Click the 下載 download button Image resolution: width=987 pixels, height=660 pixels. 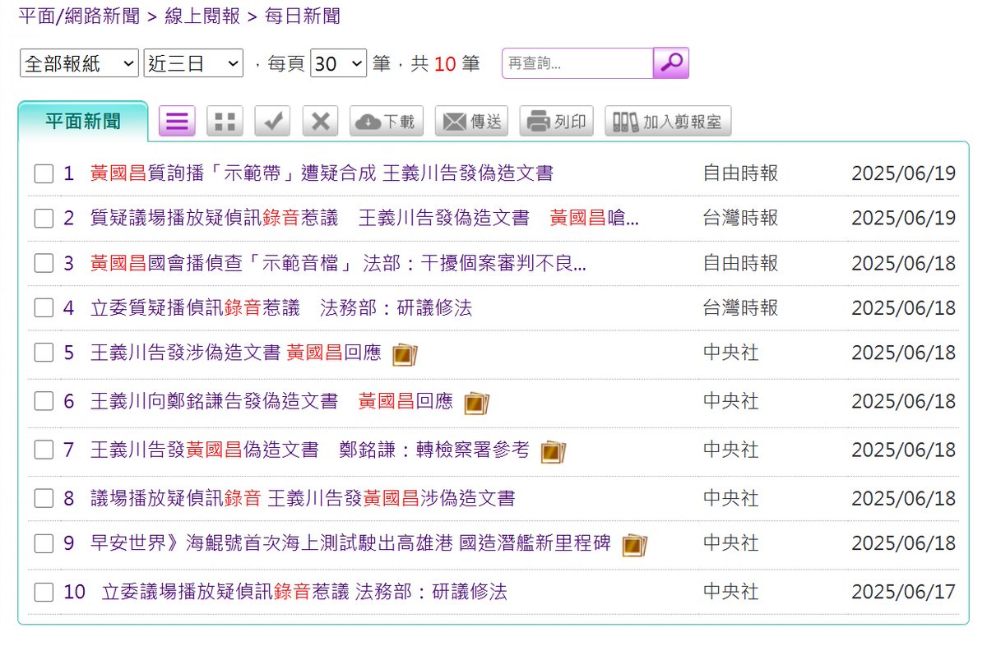(387, 122)
